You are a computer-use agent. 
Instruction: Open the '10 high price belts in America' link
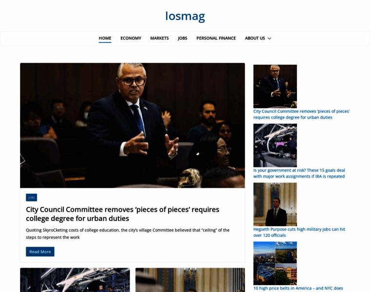coord(298,288)
